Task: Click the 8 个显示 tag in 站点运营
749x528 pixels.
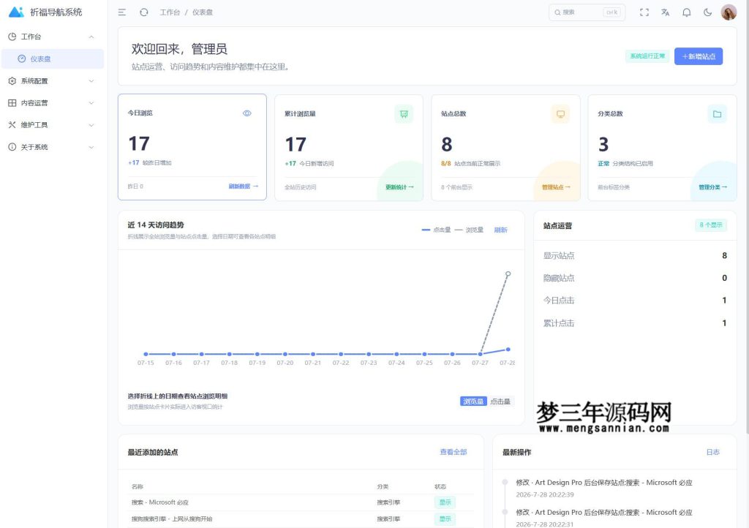Action: point(711,225)
